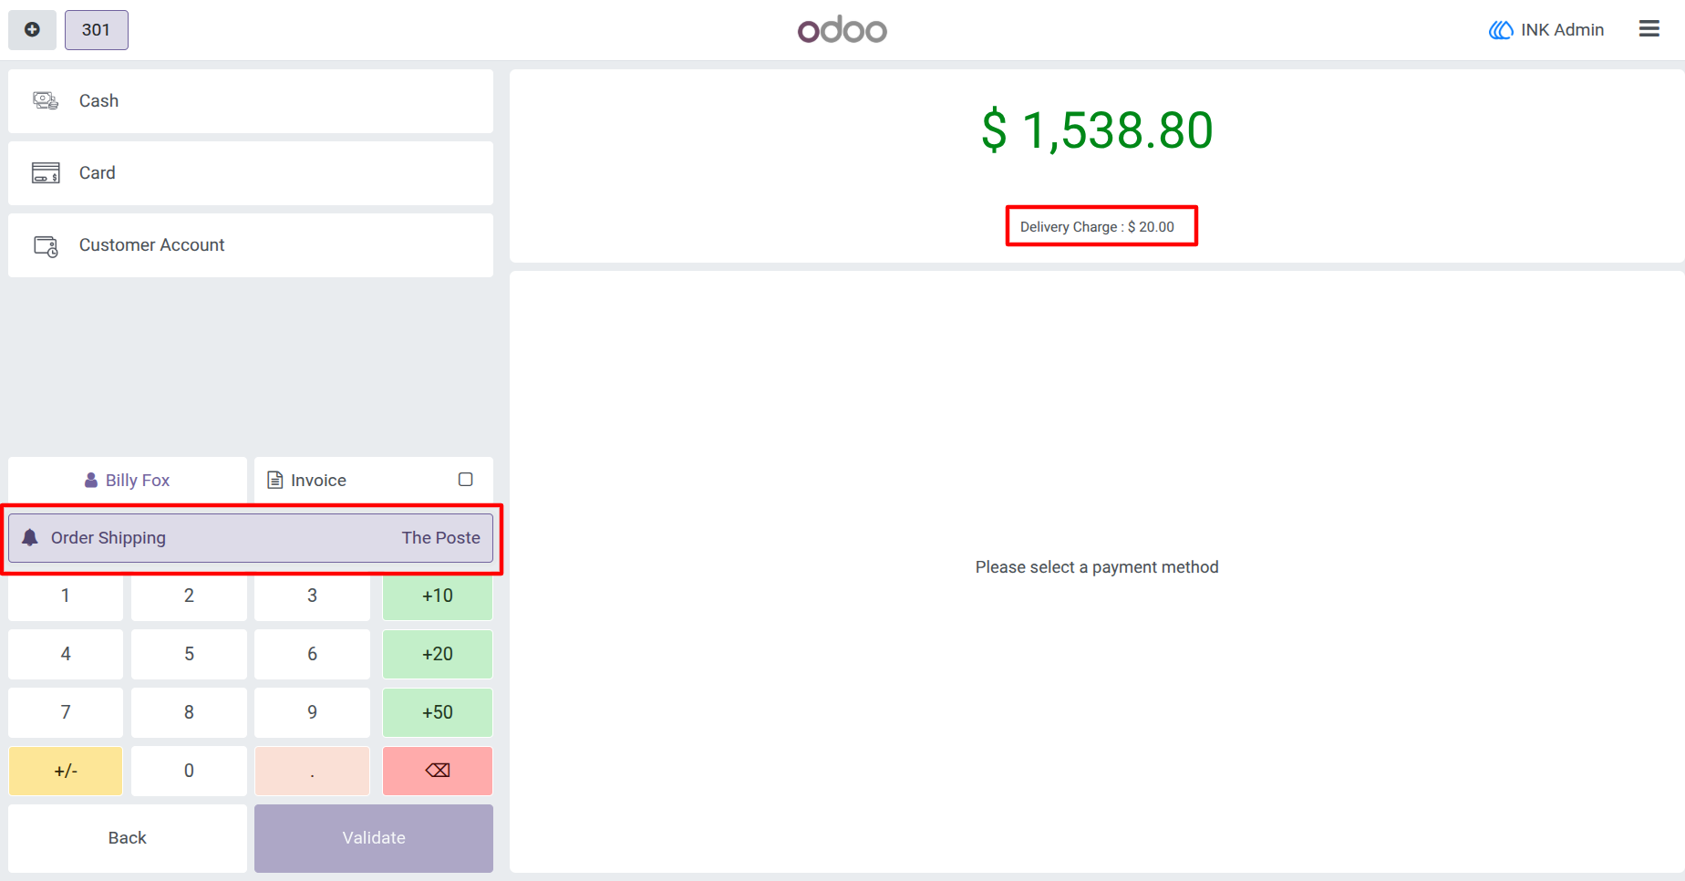Select the Card payment method
1685x881 pixels.
pyautogui.click(x=251, y=173)
